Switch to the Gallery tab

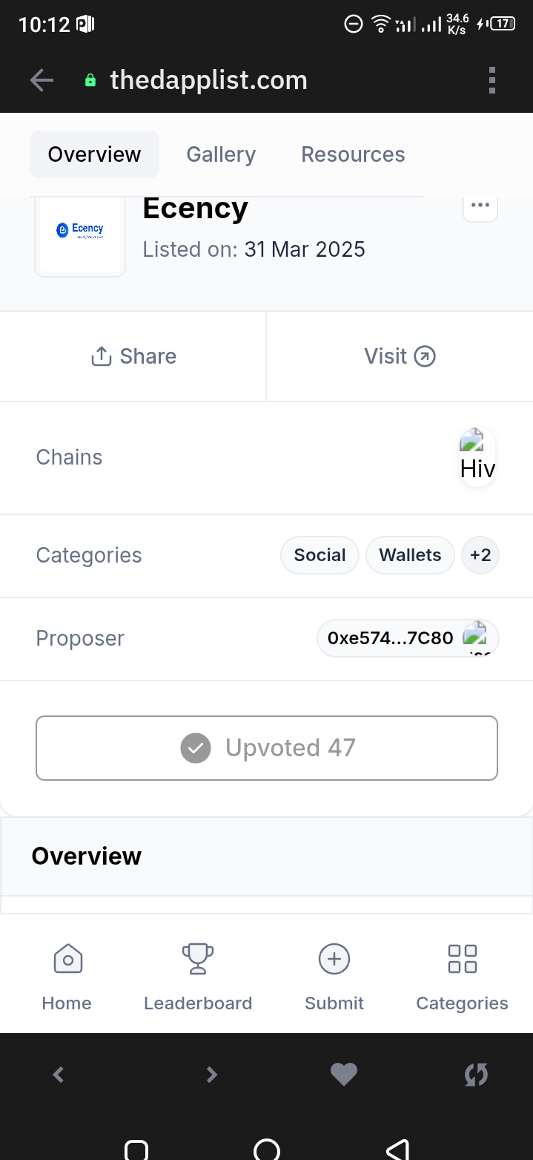tap(221, 154)
